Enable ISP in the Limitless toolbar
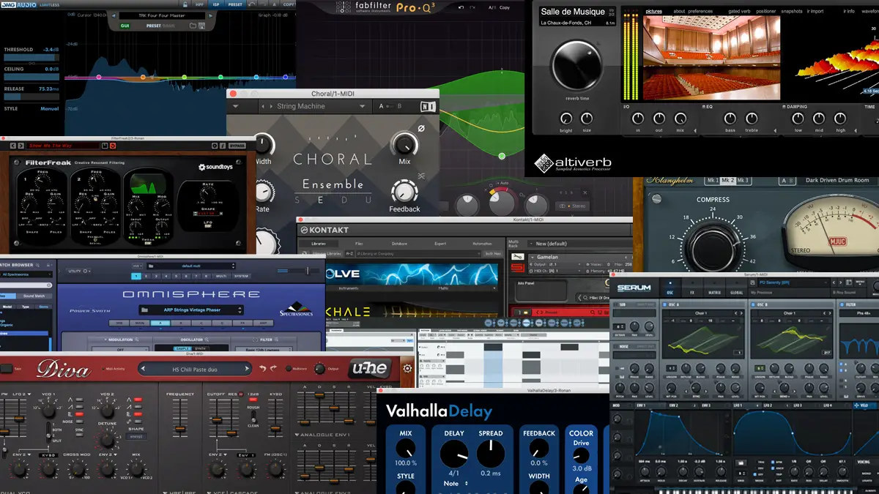The image size is (879, 494). click(215, 5)
